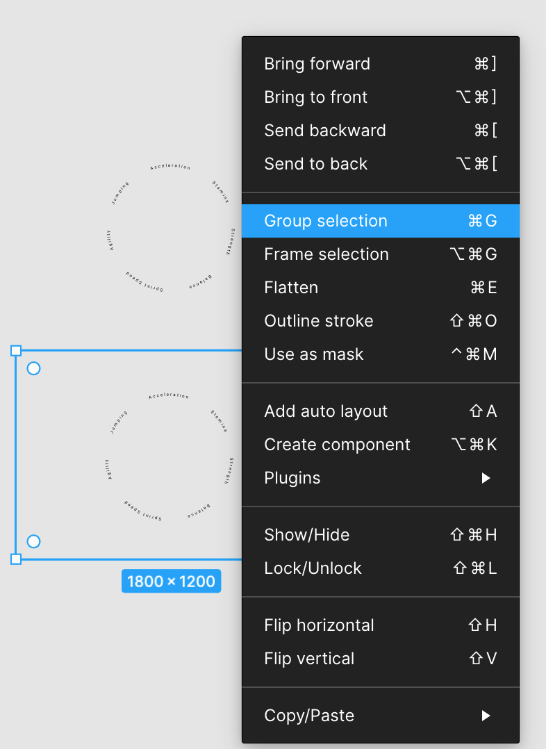Choose Bring to front option
Screen dimensions: 546x749
pos(315,97)
